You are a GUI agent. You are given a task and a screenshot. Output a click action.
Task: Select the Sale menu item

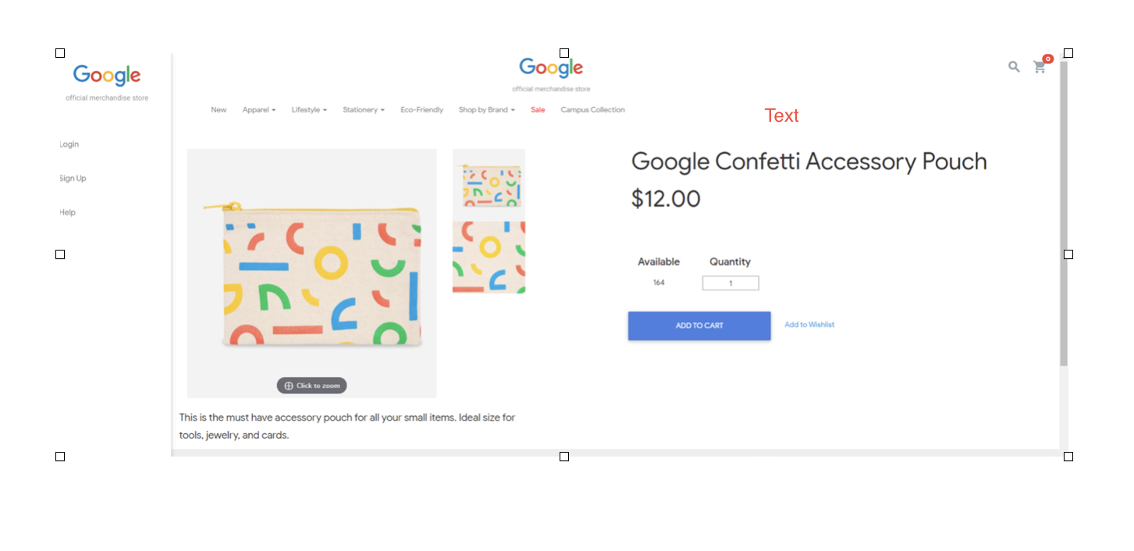(x=537, y=109)
